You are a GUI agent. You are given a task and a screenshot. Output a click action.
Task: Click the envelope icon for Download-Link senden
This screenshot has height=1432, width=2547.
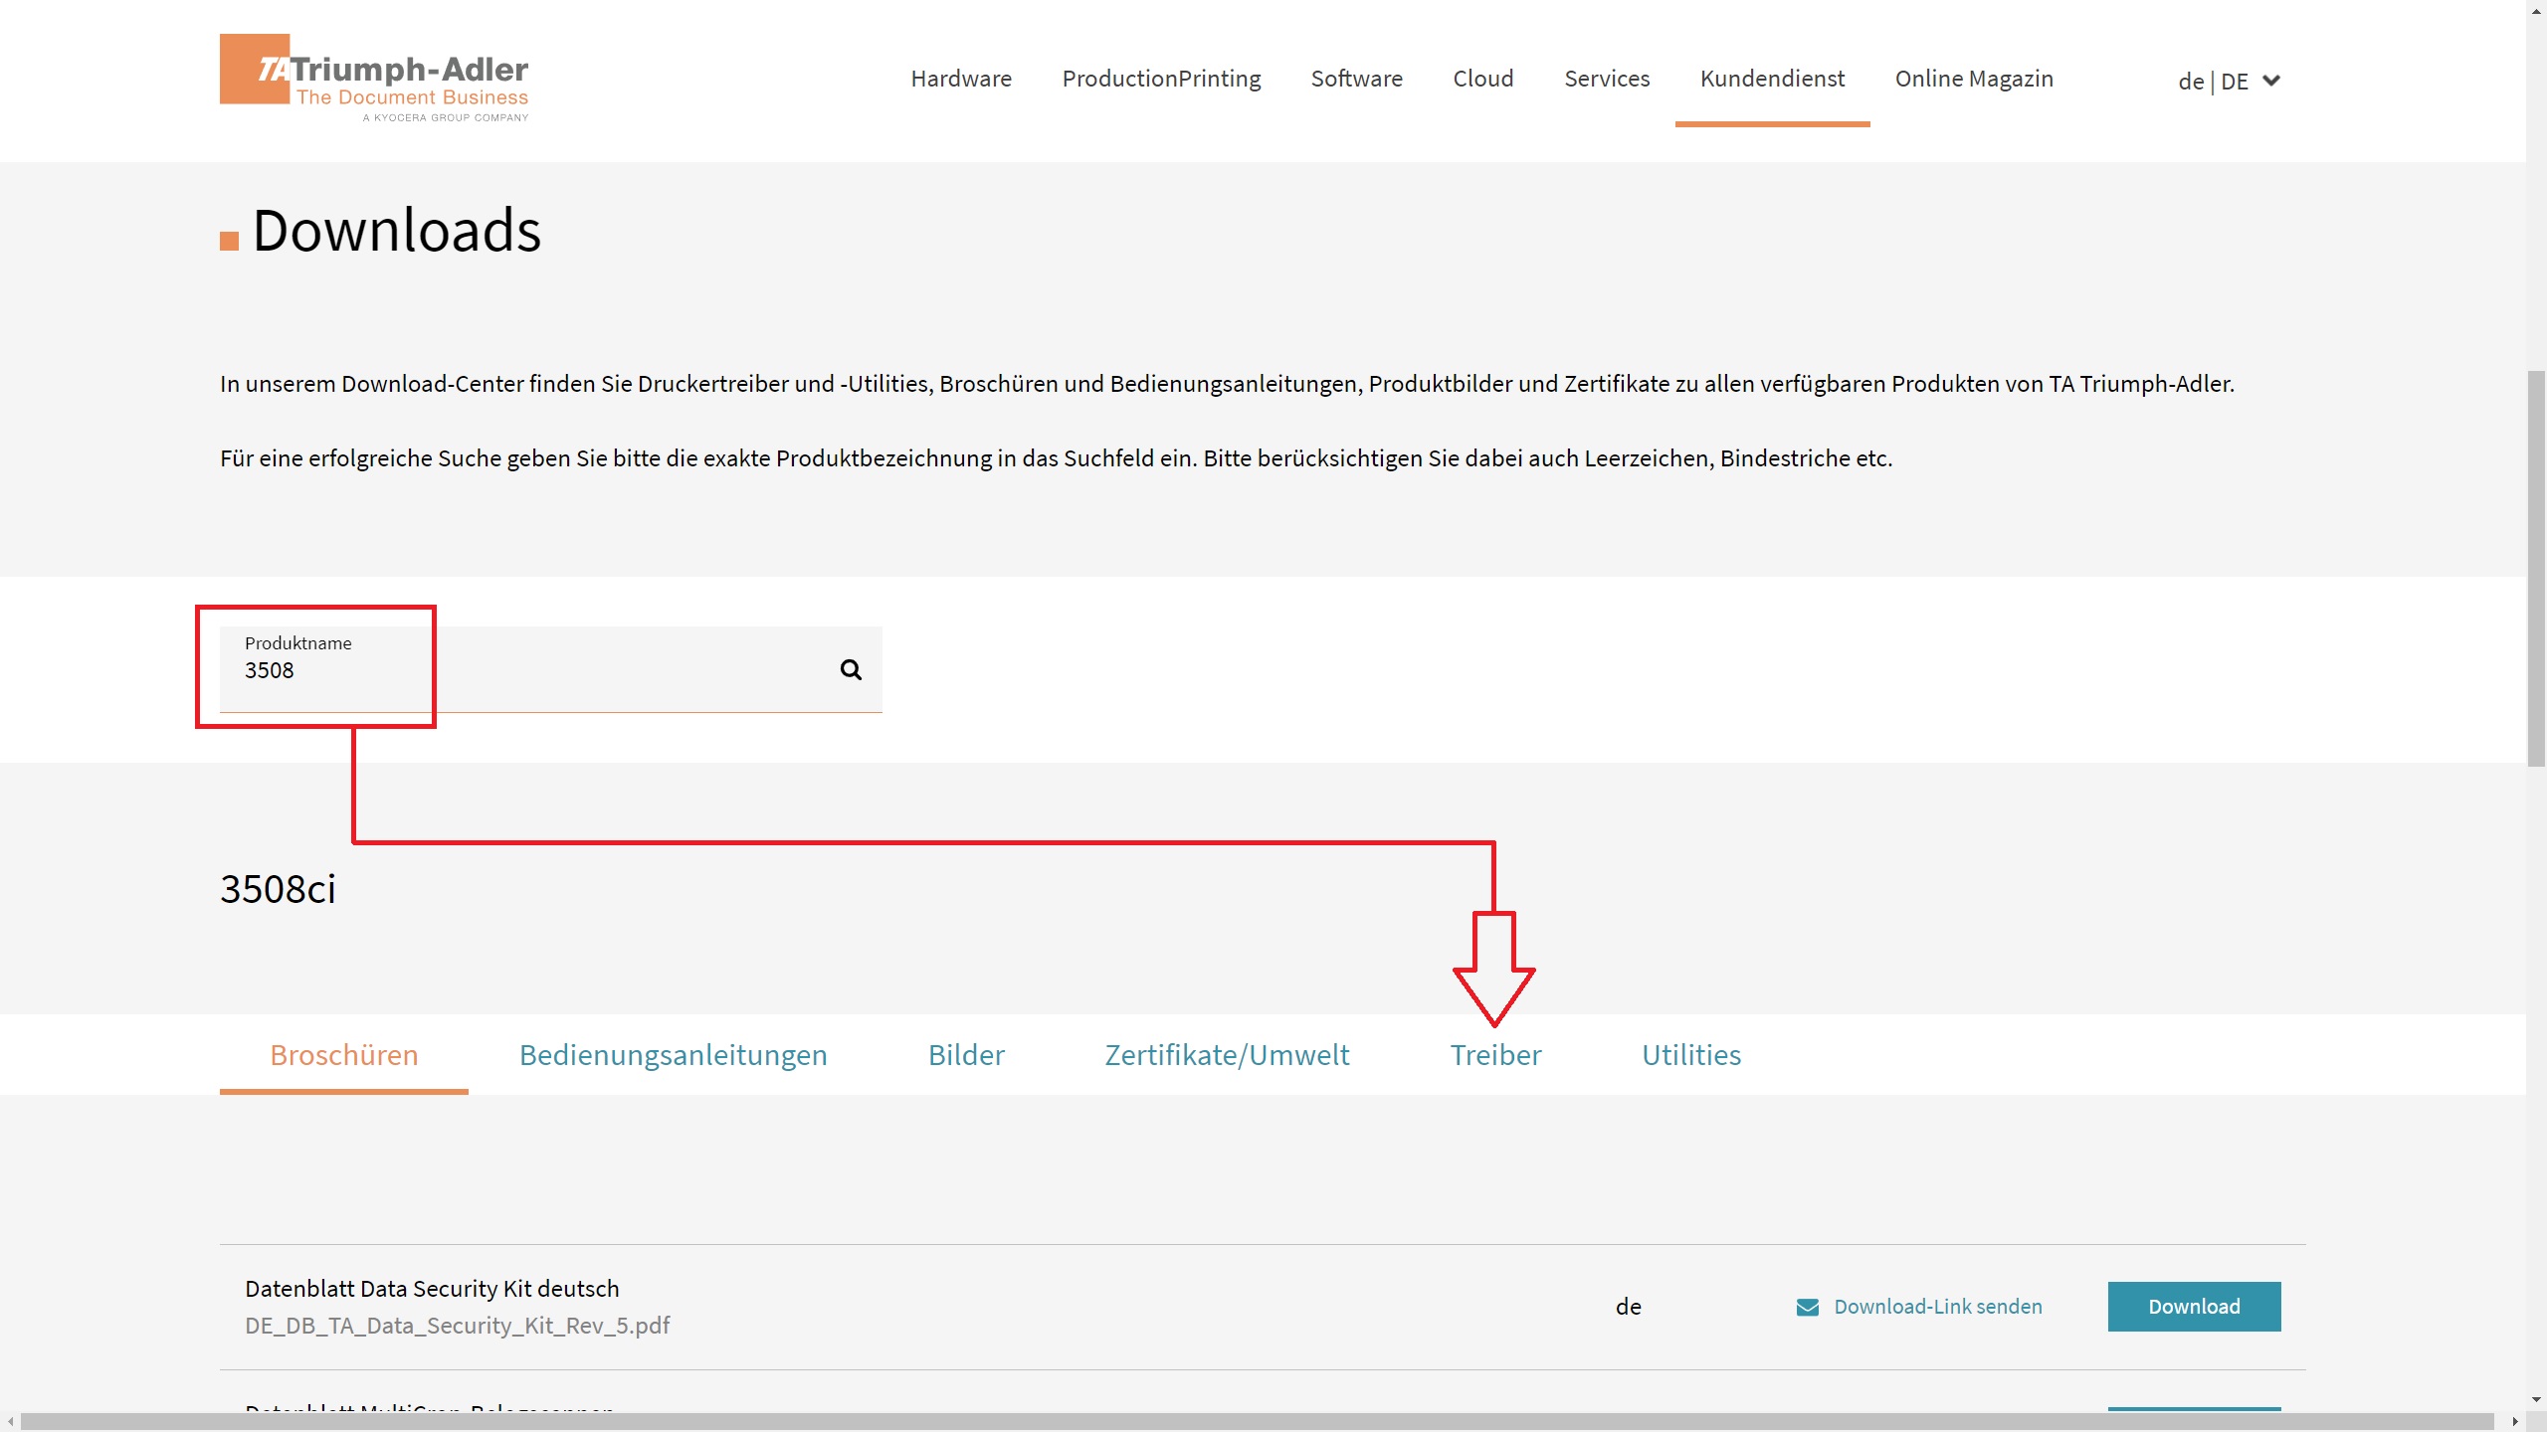pos(1808,1307)
